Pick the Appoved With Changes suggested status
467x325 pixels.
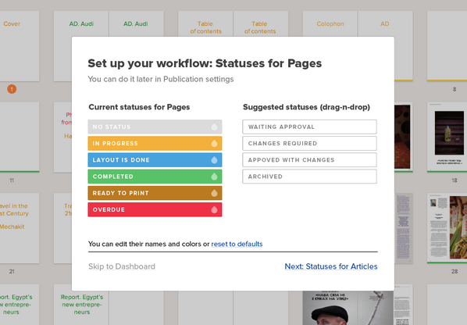(309, 160)
